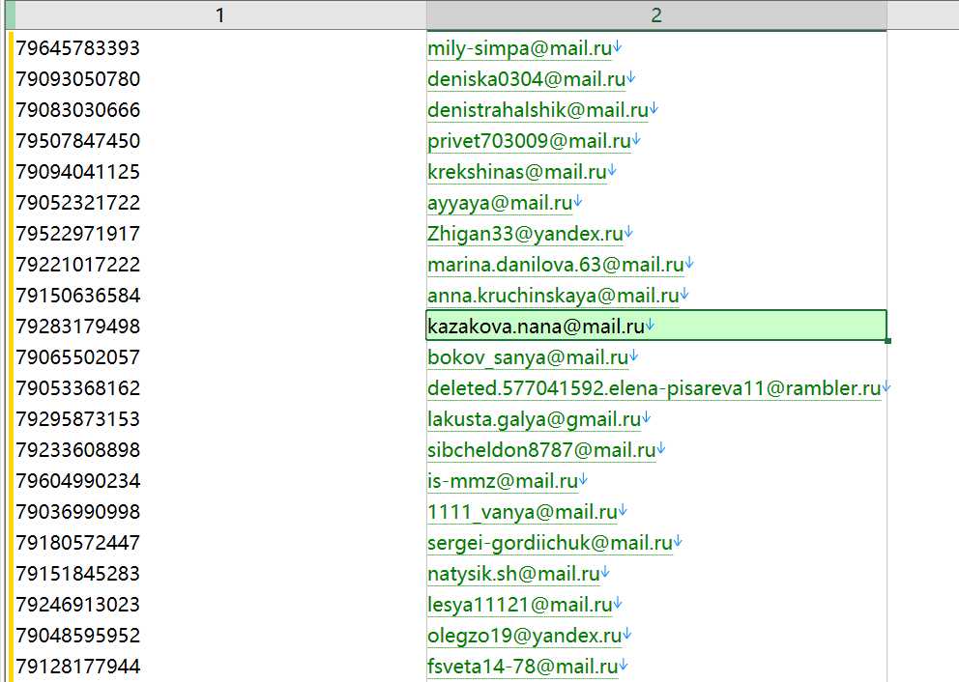Open email link is-mmz@mail.ru

[x=503, y=481]
